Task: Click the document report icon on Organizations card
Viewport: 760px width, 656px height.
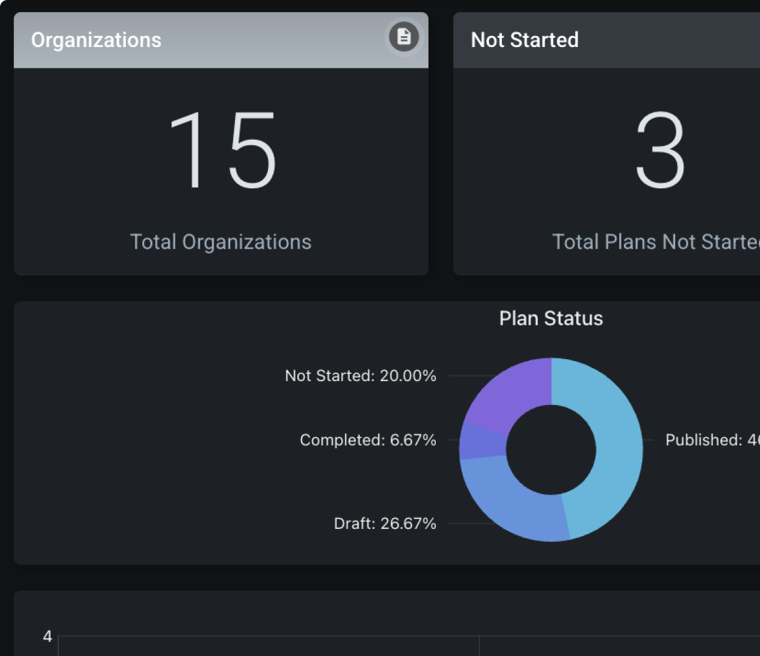Action: tap(404, 37)
